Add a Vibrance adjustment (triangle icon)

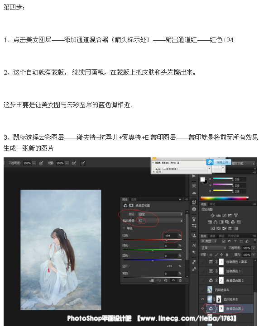tap(236, 215)
